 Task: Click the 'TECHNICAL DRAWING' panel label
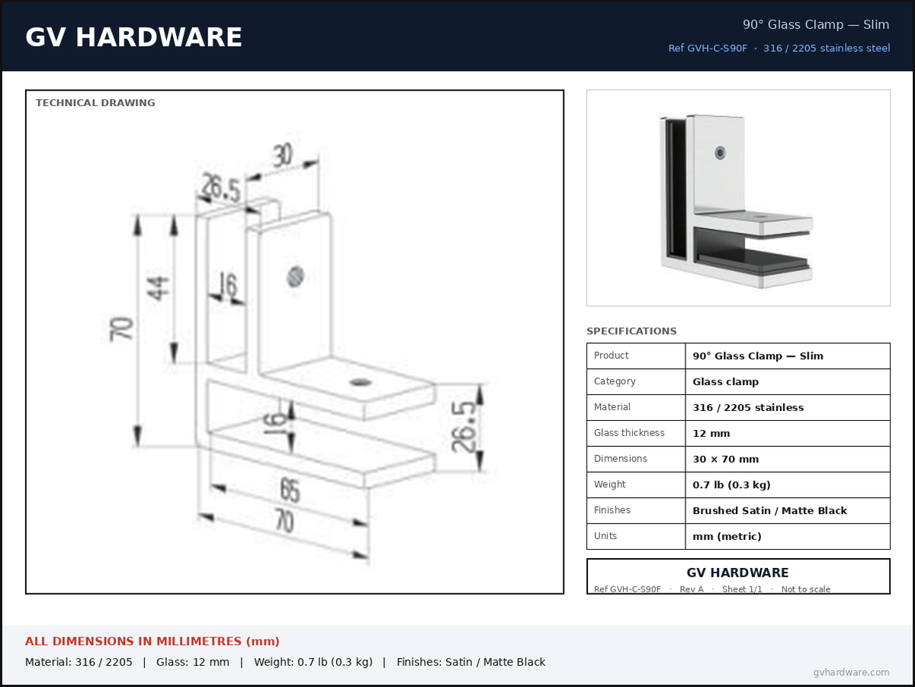point(95,103)
